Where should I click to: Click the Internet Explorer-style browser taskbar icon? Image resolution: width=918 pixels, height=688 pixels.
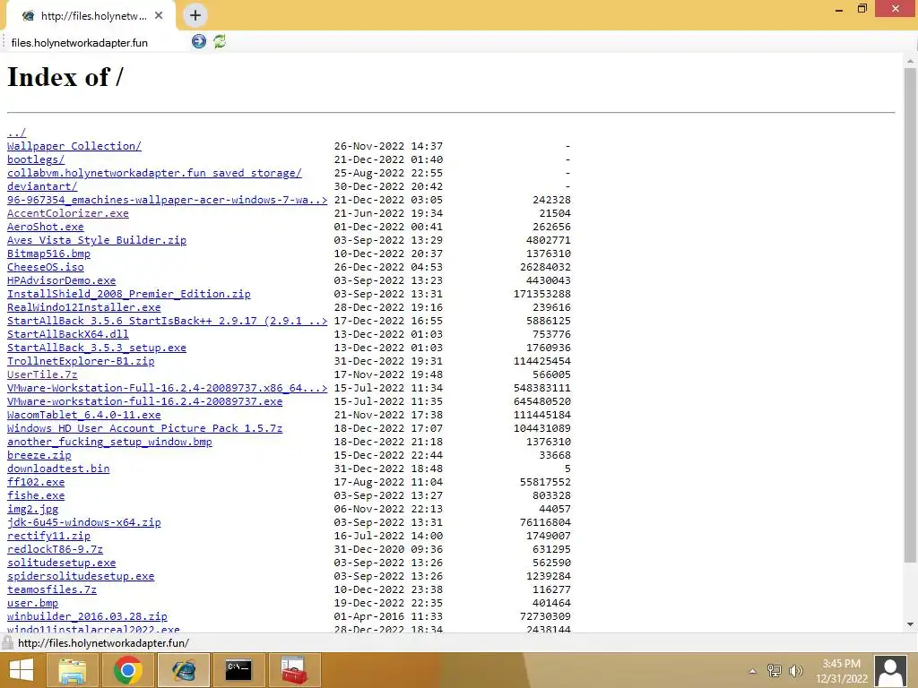tap(183, 670)
